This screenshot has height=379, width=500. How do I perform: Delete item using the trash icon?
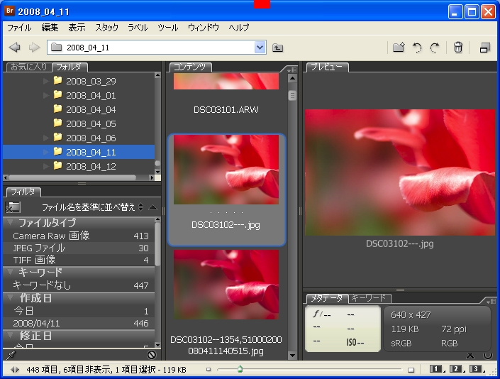click(x=458, y=48)
